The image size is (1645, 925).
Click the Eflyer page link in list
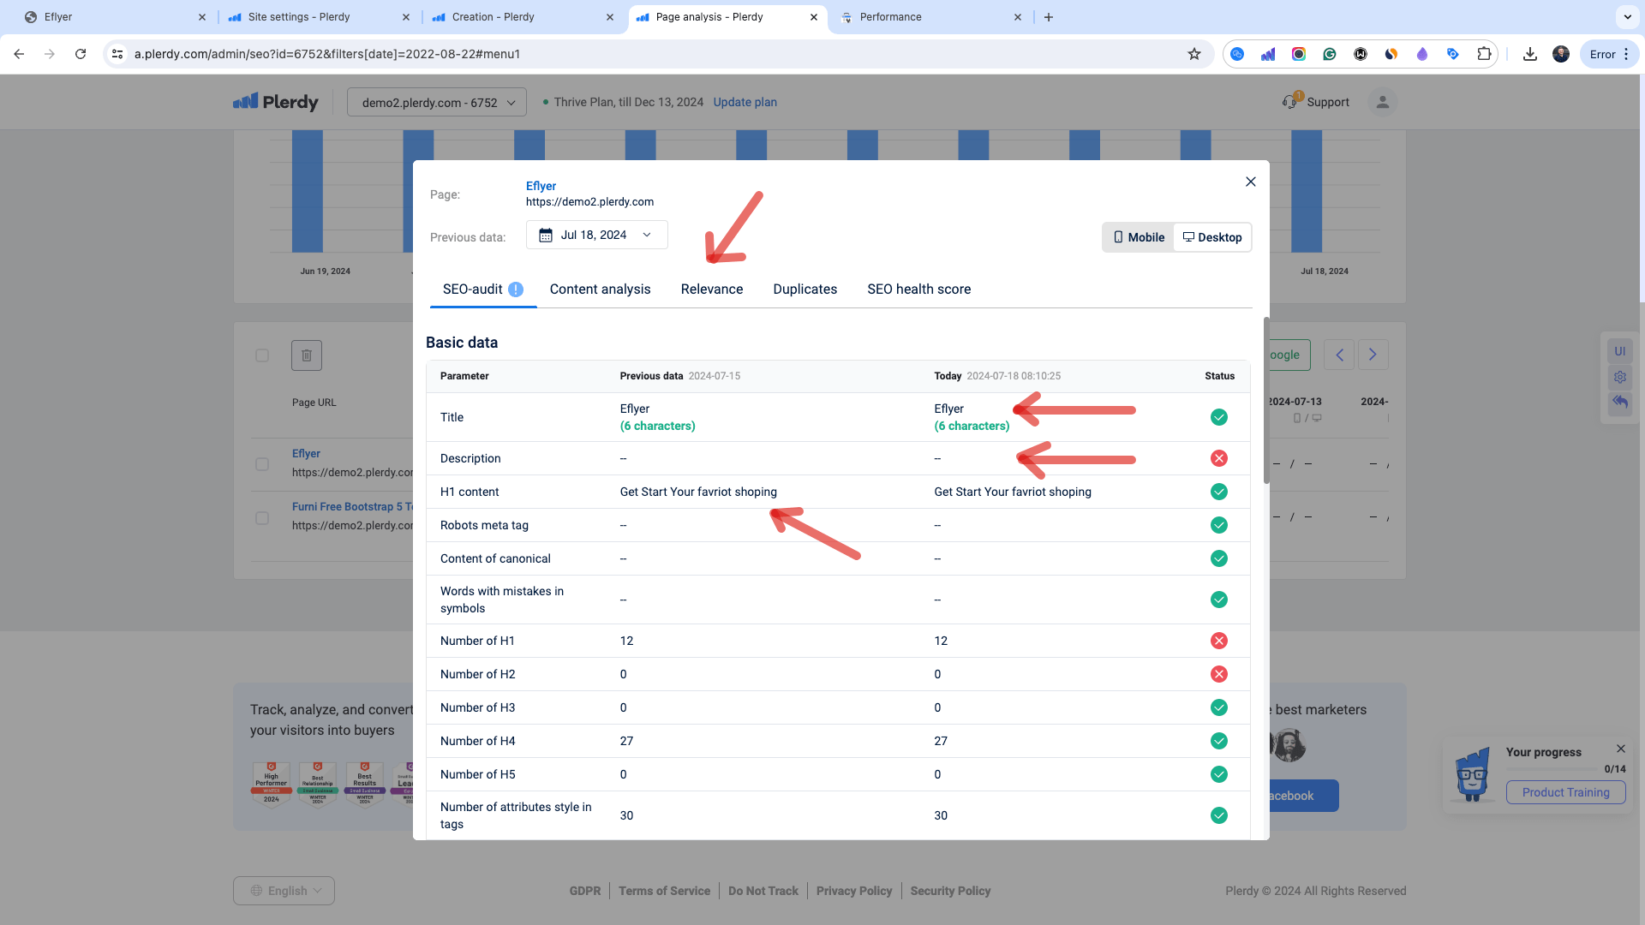(305, 453)
